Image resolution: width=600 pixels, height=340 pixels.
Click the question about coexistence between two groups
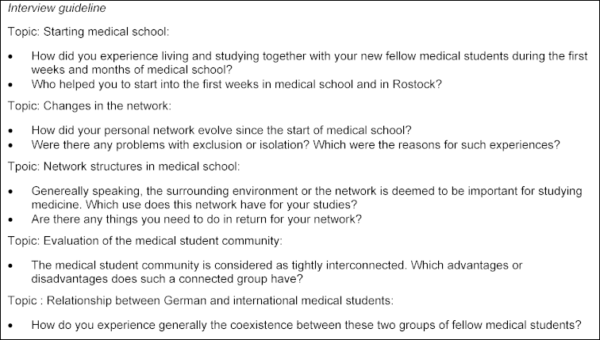[305, 325]
